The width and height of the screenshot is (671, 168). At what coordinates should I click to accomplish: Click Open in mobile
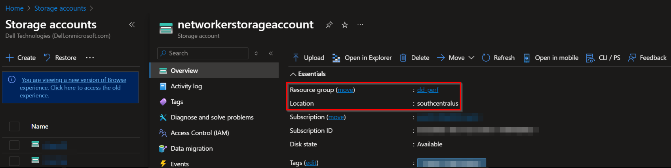[x=551, y=58]
